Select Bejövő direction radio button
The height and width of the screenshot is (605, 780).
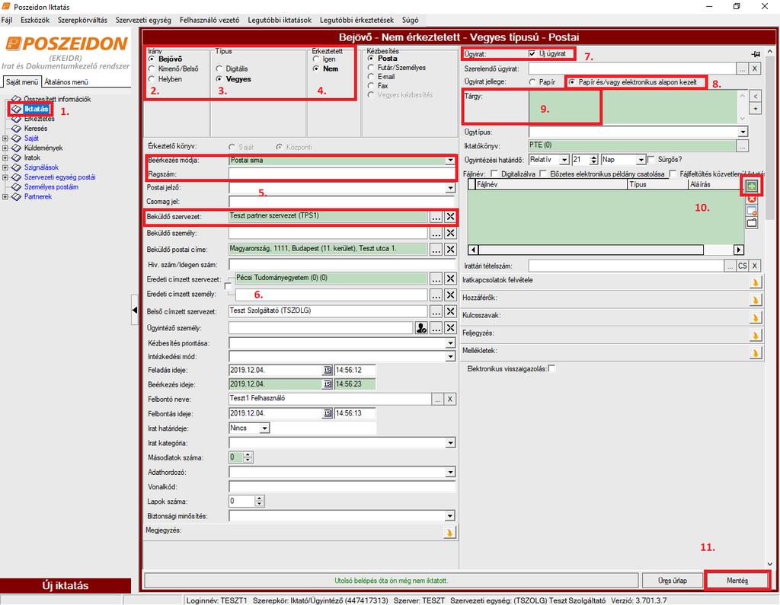(x=152, y=59)
